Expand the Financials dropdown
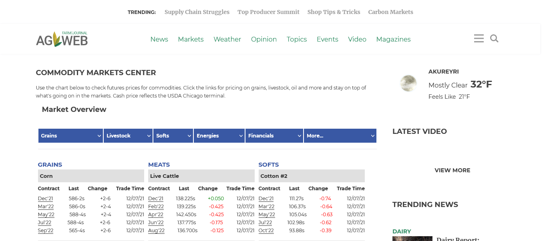The image size is (547, 241). coord(274,136)
